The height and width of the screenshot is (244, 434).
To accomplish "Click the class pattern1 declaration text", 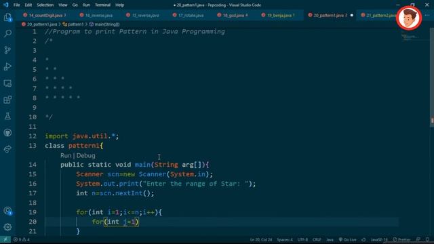I will pos(74,146).
